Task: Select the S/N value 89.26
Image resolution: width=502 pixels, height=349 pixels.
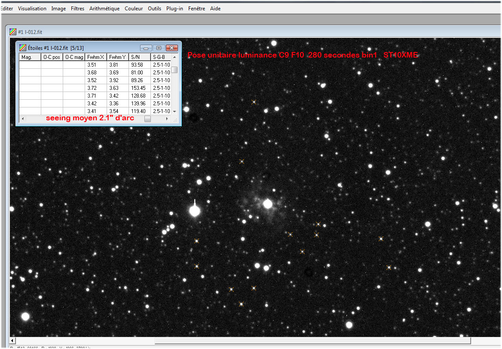Action: [x=137, y=80]
